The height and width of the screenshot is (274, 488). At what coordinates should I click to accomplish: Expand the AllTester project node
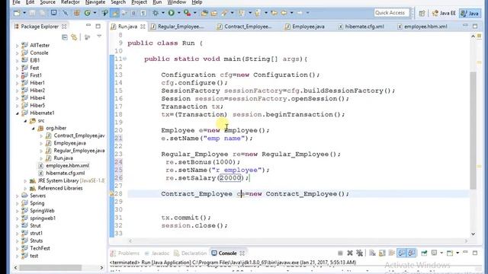(18, 46)
